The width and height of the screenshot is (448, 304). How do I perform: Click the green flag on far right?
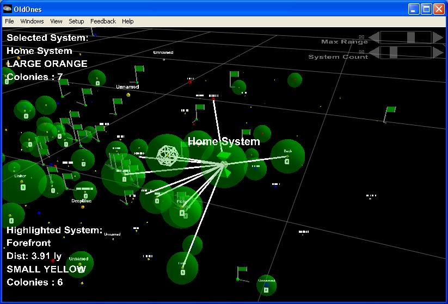391,110
